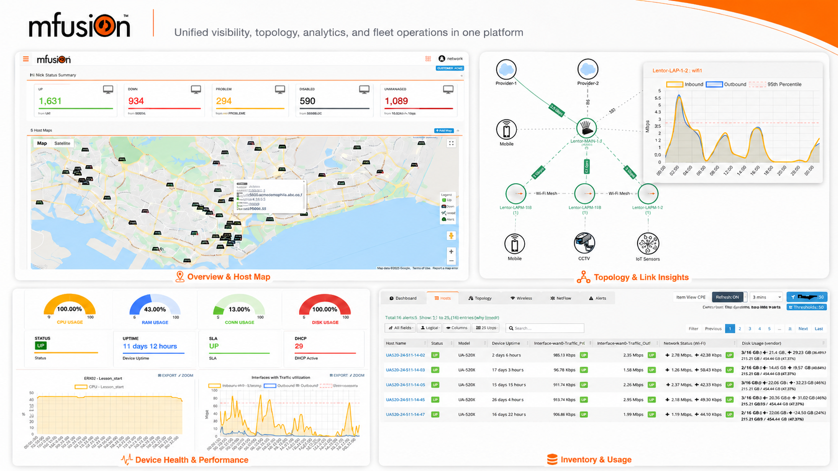Toggle CPU - Lesson_start legend entry
838x471 pixels.
(99, 387)
